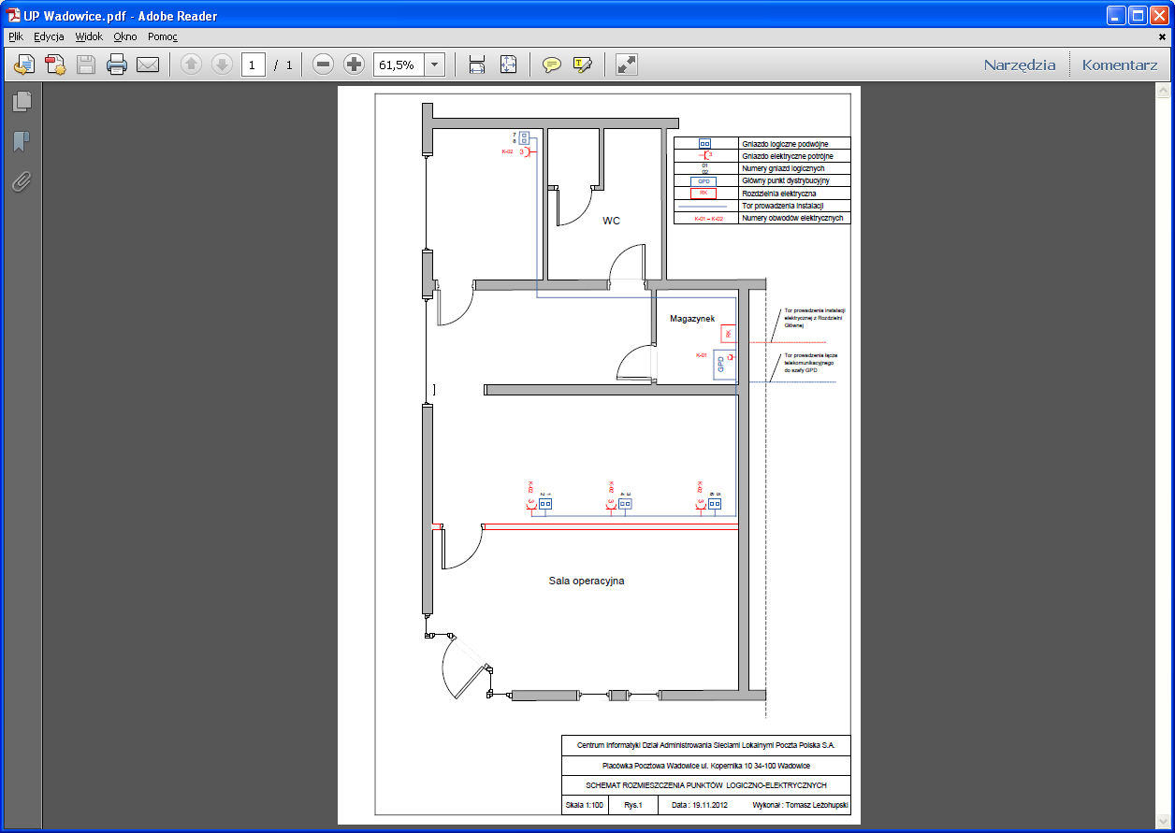This screenshot has width=1175, height=833.
Task: Click 'Data : 19.11.2012' in title block
Action: click(x=700, y=805)
